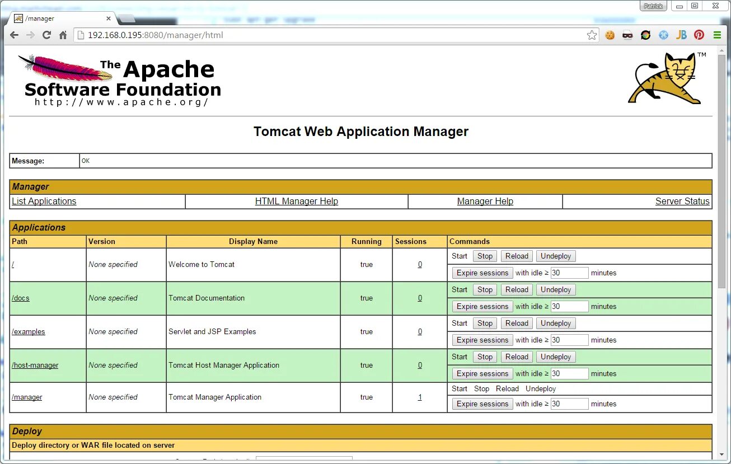Image resolution: width=731 pixels, height=464 pixels.
Task: Expire sessions for /examples
Action: coord(482,340)
